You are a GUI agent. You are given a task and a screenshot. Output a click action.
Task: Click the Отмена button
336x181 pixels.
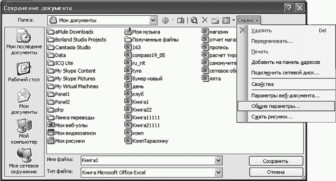[276, 172]
